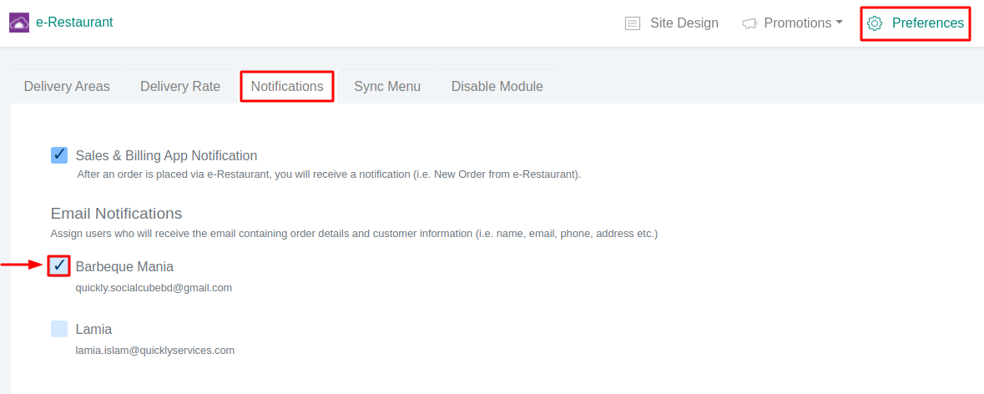Viewport: 984px width, 394px height.
Task: Switch to the Delivery Areas tab
Action: tap(67, 86)
